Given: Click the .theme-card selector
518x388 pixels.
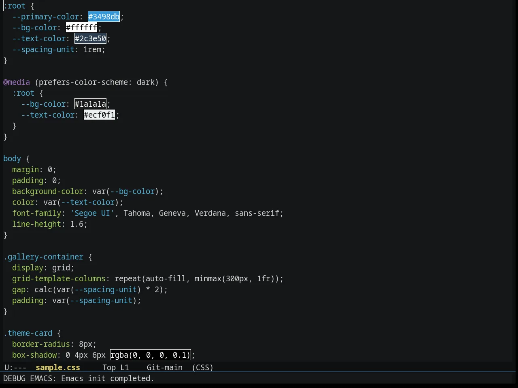Looking at the screenshot, I should pyautogui.click(x=28, y=333).
